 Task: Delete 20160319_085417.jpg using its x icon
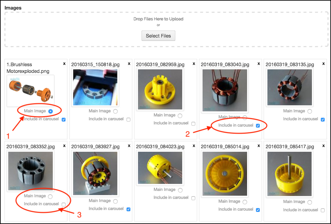tap(323, 146)
